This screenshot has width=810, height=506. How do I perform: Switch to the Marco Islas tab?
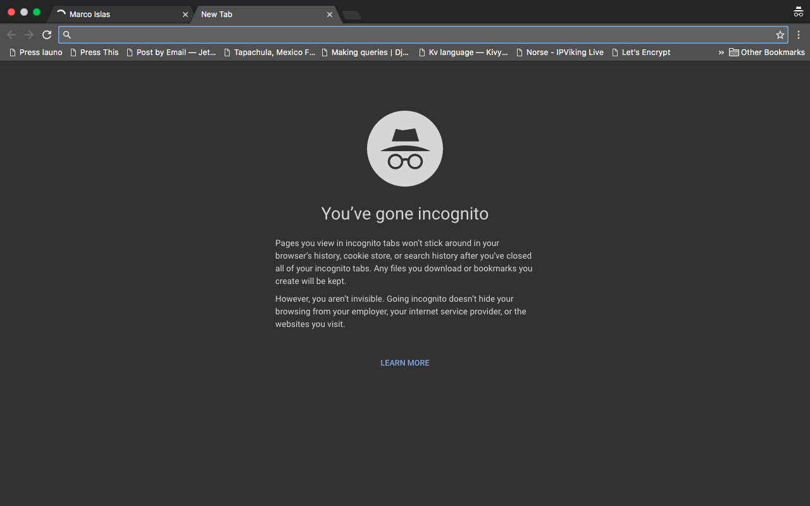tap(120, 14)
